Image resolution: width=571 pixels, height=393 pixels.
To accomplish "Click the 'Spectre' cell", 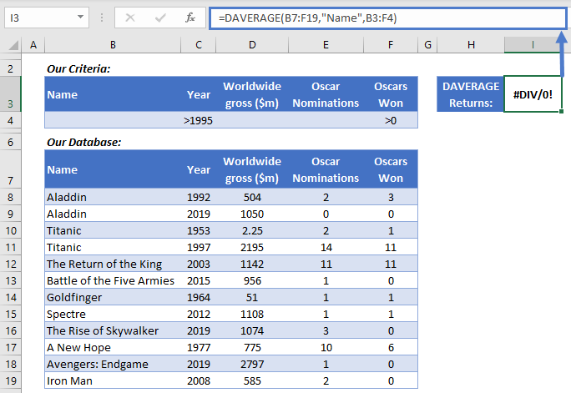I will click(x=113, y=314).
